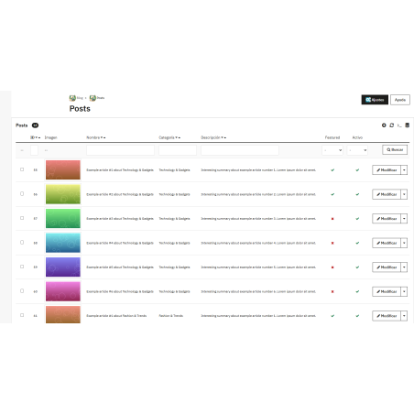The height and width of the screenshot is (414, 414).
Task: Click Activo checkmark for Technology article #3
Action: coord(357,219)
